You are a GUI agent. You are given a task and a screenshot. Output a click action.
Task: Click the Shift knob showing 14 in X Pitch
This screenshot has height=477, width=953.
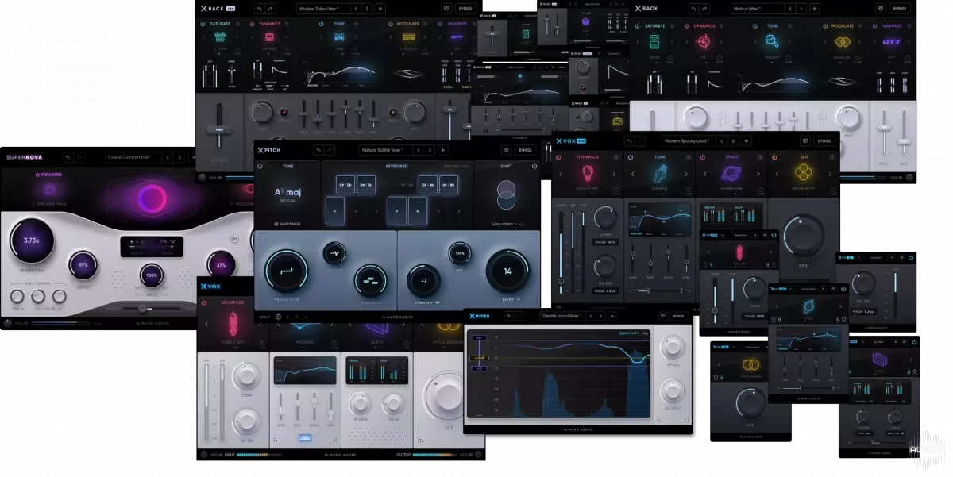508,271
